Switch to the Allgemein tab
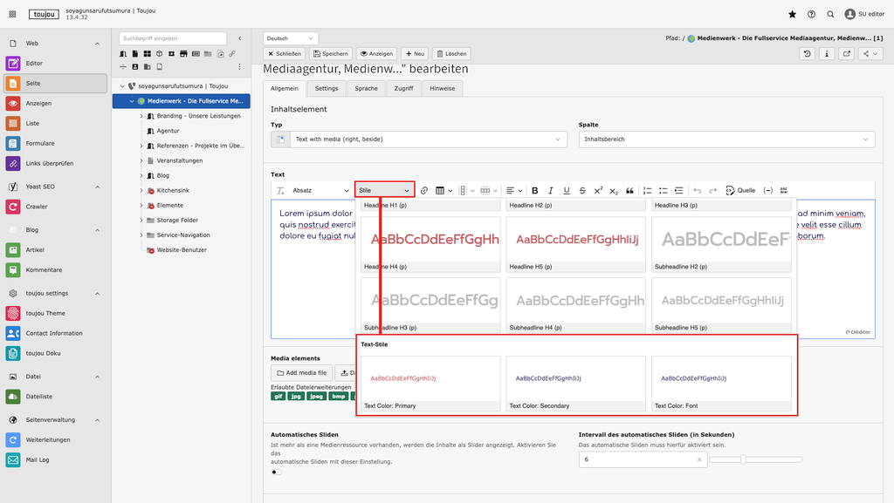This screenshot has width=894, height=503. tap(285, 89)
